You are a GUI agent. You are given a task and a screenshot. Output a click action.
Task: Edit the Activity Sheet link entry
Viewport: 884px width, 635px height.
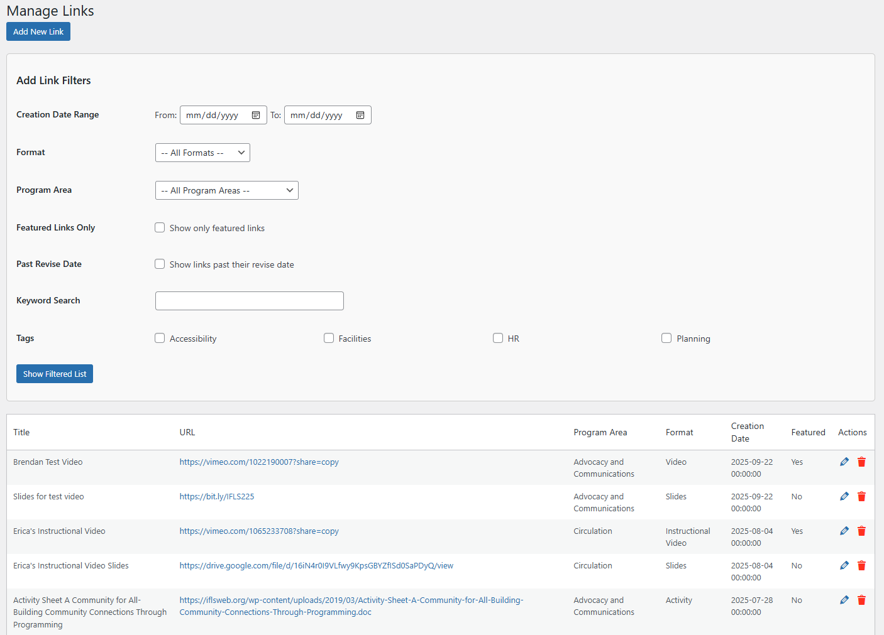coord(844,600)
